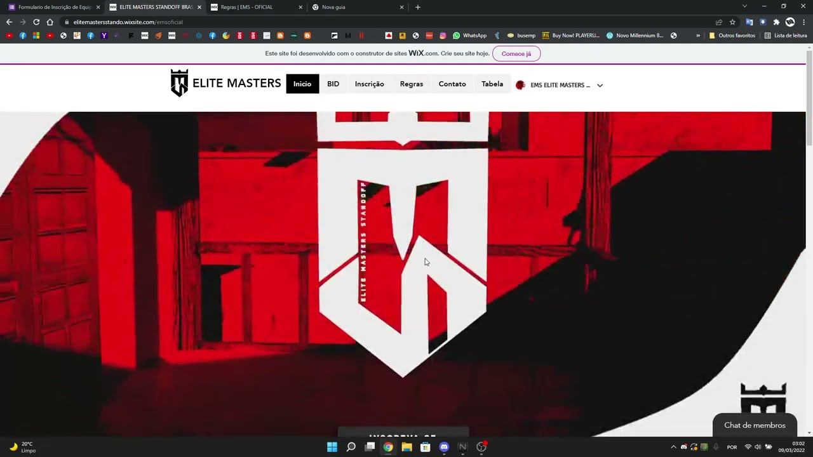Open the BID menu item
The width and height of the screenshot is (813, 457).
(x=333, y=84)
